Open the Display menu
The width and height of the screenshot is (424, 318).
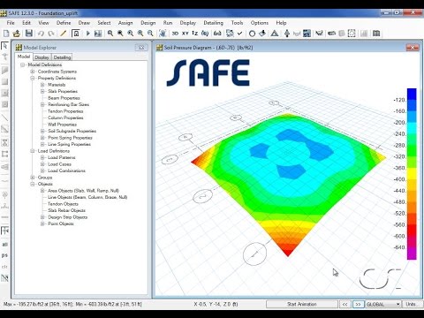pos(188,23)
